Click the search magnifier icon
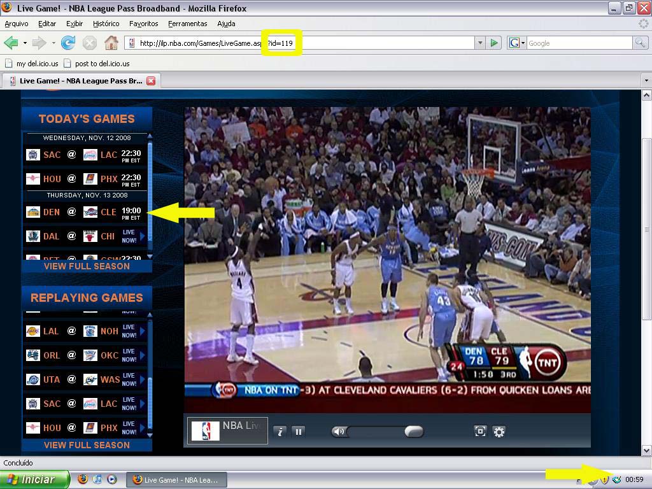 (640, 43)
